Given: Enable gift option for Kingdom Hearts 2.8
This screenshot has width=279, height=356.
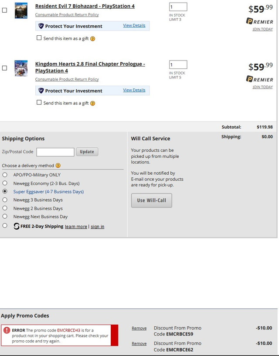Looking at the screenshot, I should point(39,103).
